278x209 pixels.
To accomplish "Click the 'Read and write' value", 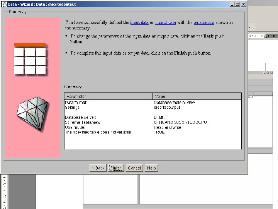I will click(167, 127).
